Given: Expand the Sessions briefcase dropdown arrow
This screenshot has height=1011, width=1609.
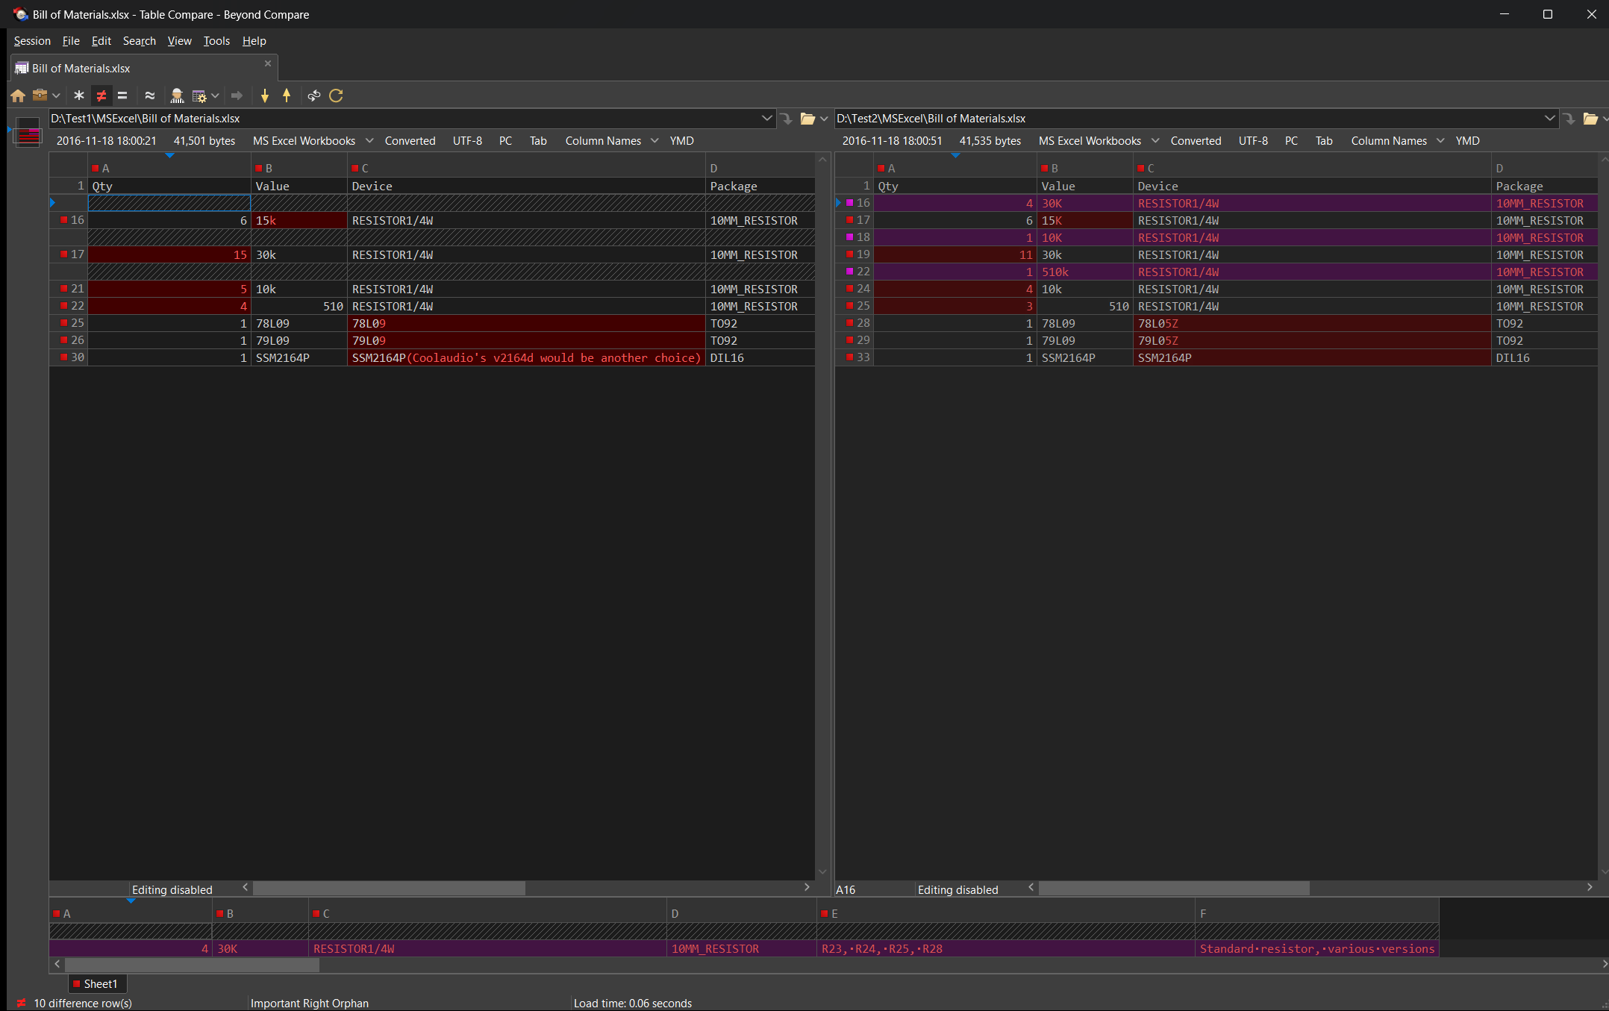Looking at the screenshot, I should click(x=56, y=96).
